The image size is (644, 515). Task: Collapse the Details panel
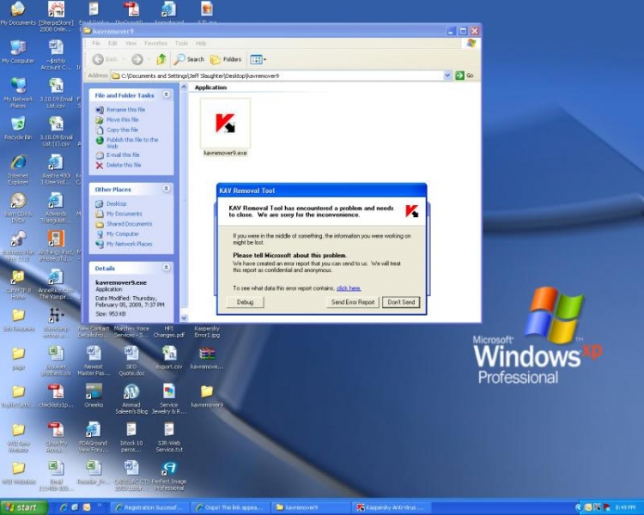coord(167,267)
